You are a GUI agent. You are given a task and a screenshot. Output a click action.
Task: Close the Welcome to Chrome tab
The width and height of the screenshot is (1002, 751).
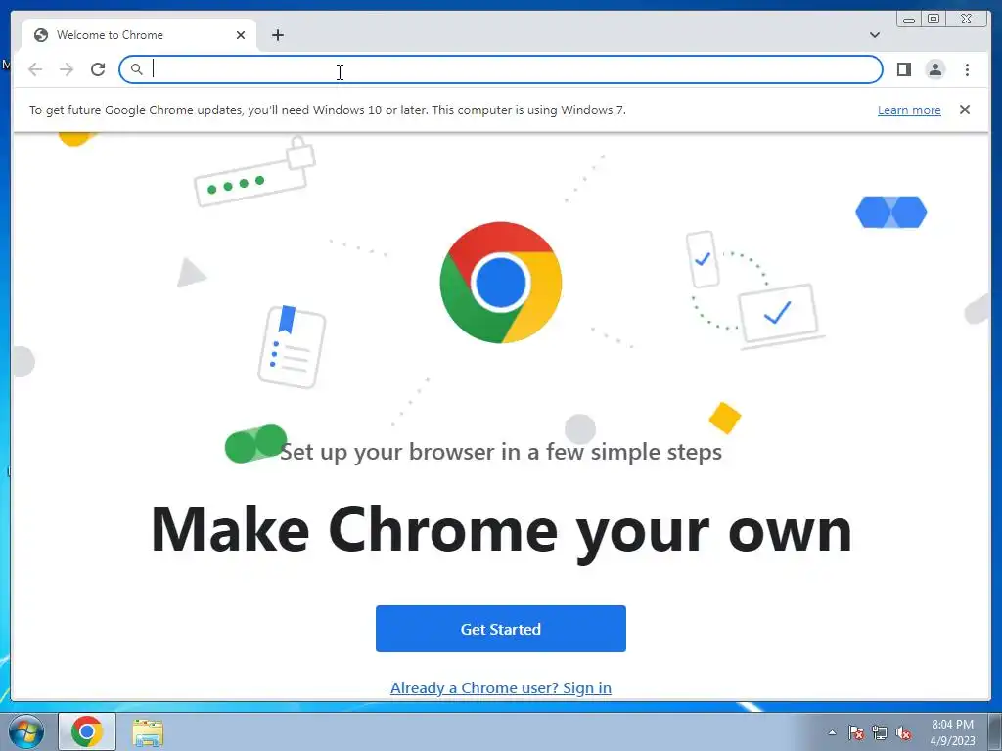[241, 35]
